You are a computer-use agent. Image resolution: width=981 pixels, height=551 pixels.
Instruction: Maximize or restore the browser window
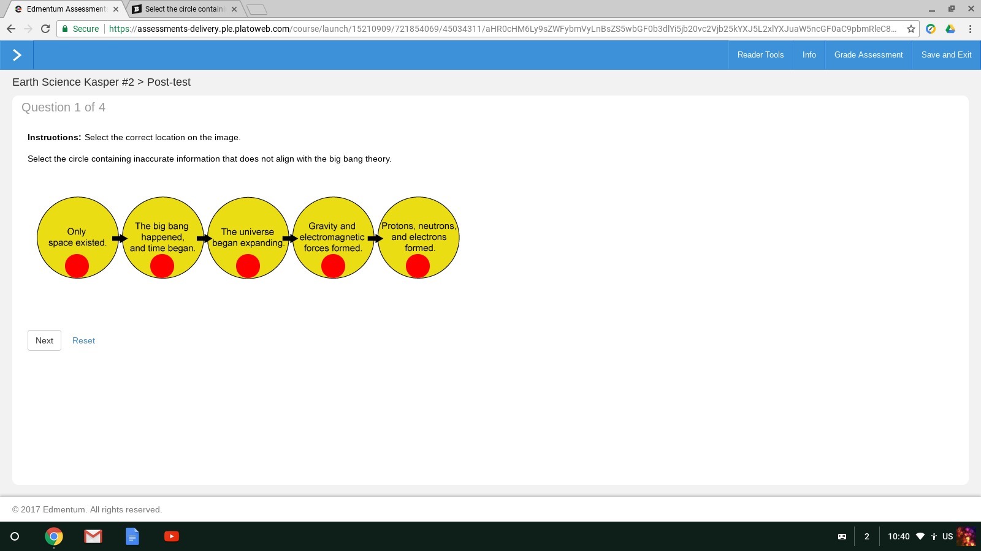[x=951, y=9]
